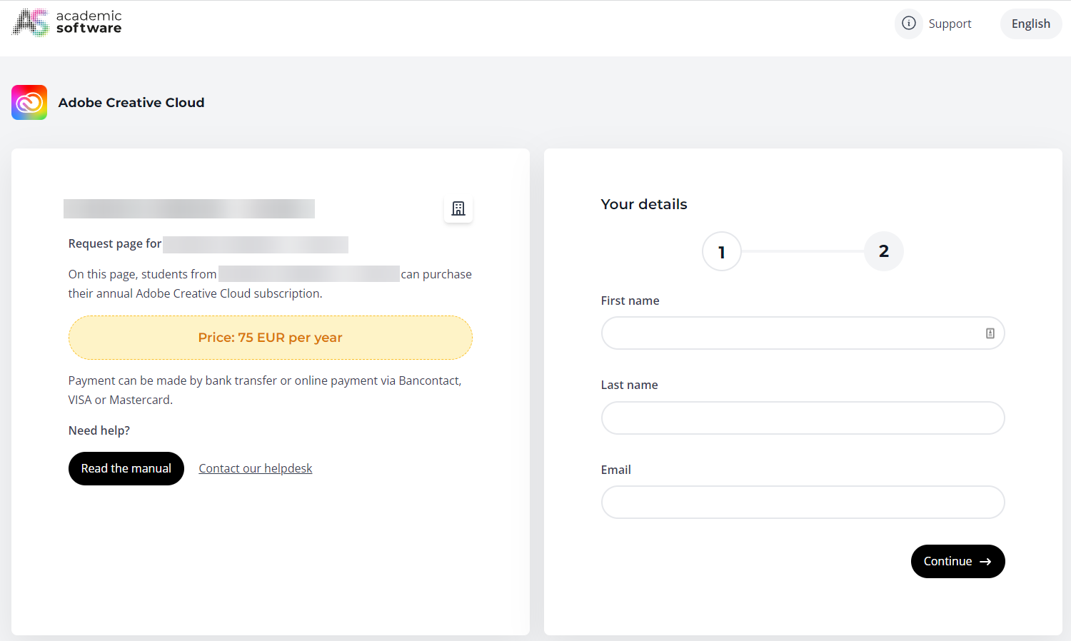1071x641 pixels.
Task: Jump to step 2 in the progress indicator
Action: coord(883,251)
